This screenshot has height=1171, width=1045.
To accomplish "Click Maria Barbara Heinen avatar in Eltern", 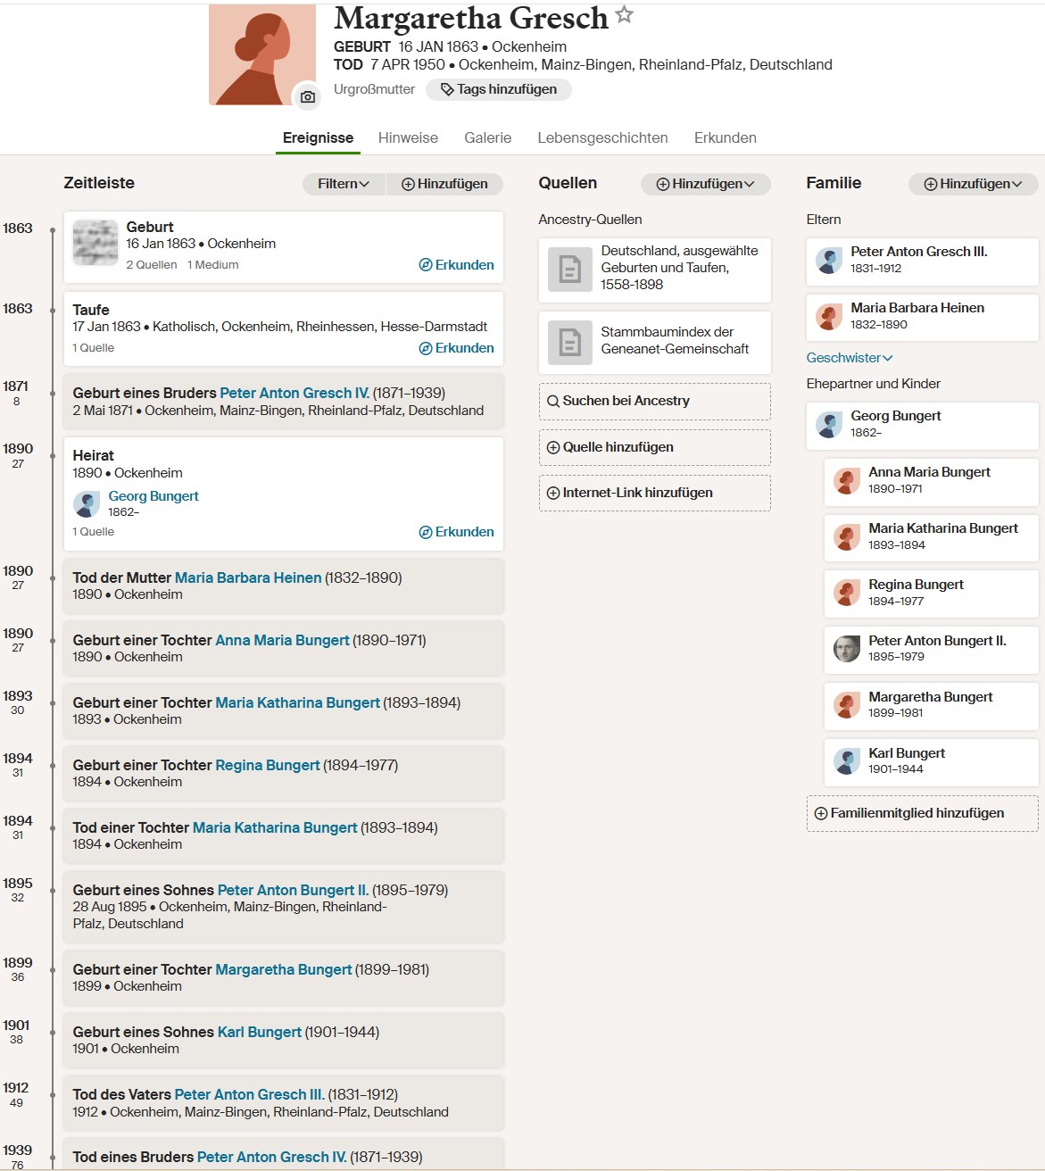I will pos(829,316).
